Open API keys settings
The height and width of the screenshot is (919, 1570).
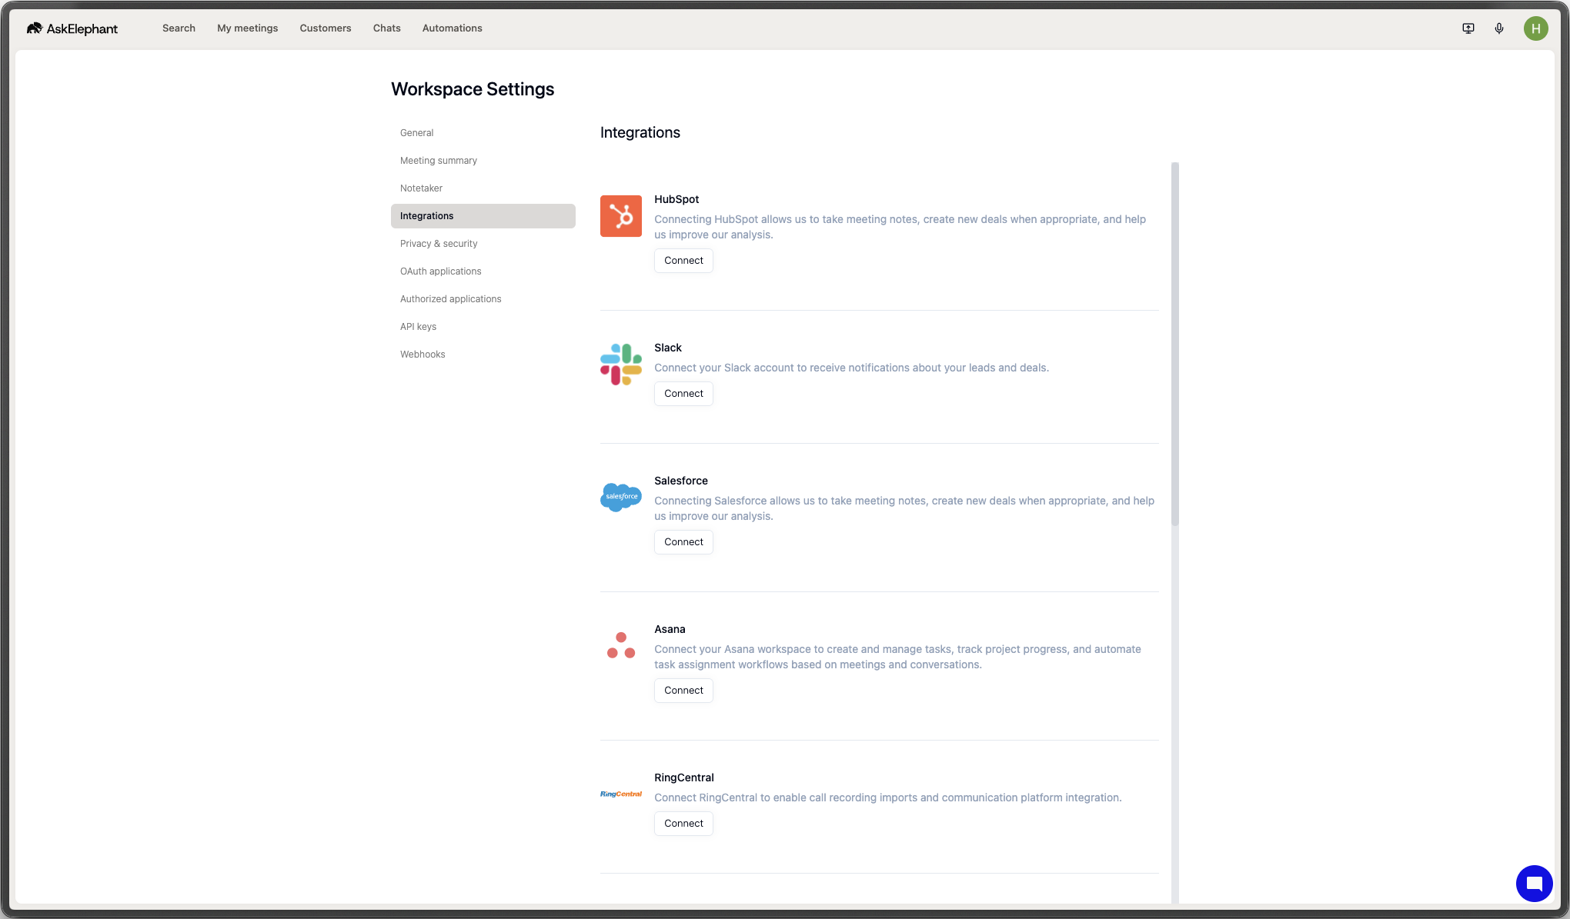click(x=483, y=327)
